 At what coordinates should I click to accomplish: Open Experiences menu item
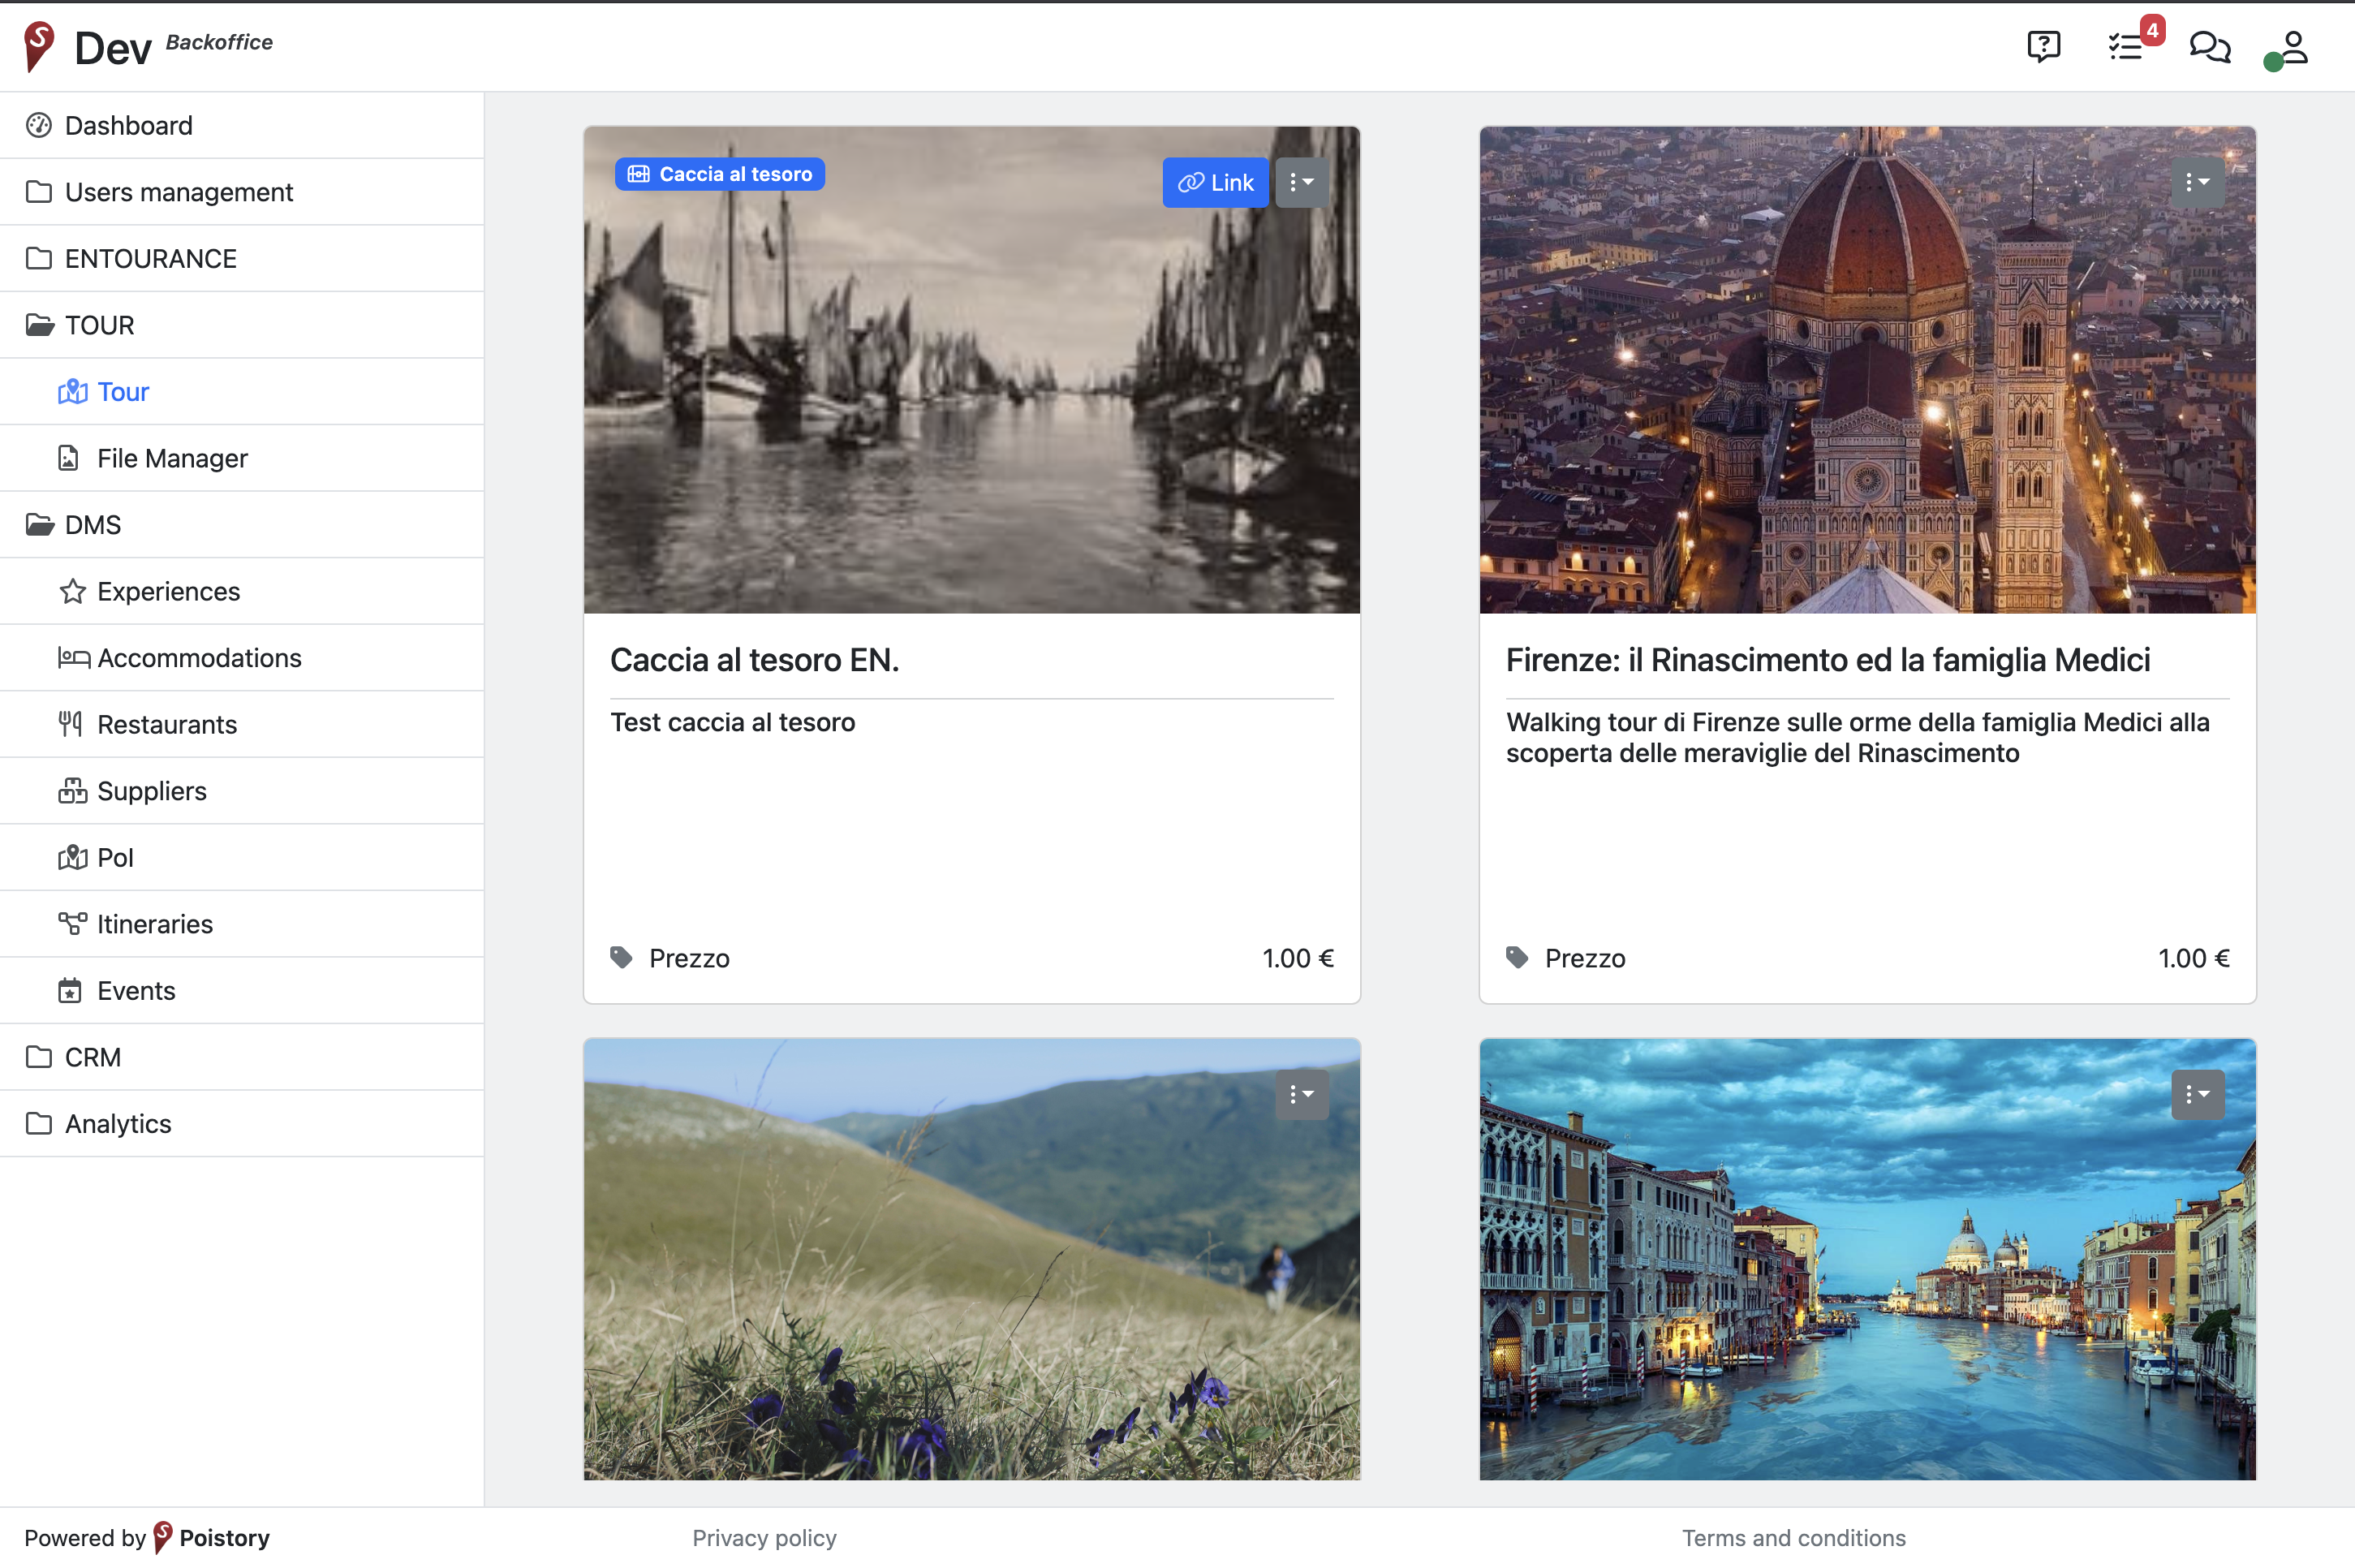click(242, 591)
